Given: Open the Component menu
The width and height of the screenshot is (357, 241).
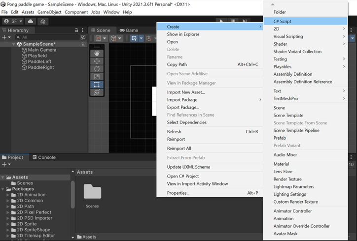Looking at the screenshot, I should point(76,12).
